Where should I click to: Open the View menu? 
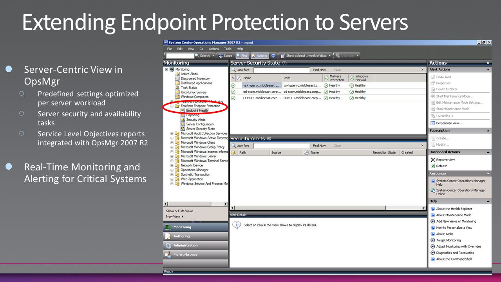pos(191,49)
